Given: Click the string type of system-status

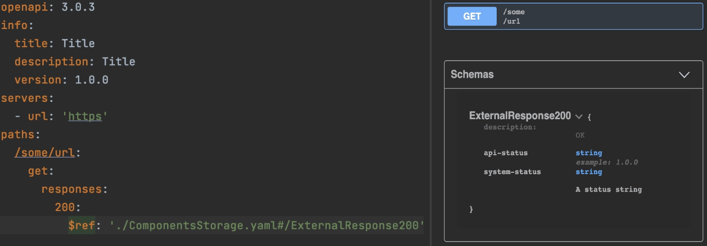Looking at the screenshot, I should [x=589, y=172].
